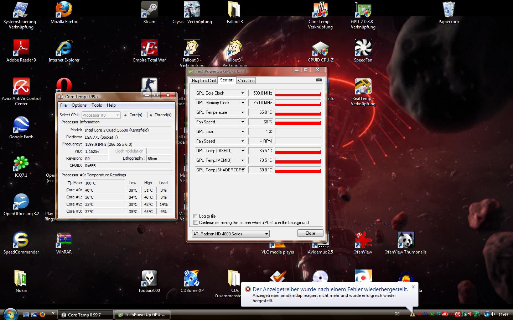Open the Nokia folder icon
Viewport: 513px width, 320px height.
pyautogui.click(x=21, y=279)
